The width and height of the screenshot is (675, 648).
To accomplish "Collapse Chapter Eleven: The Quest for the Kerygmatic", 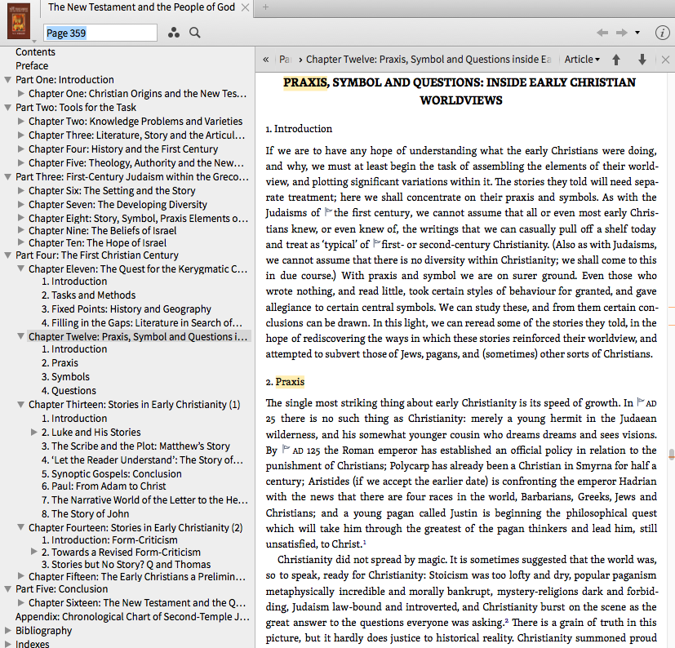I will tap(20, 269).
